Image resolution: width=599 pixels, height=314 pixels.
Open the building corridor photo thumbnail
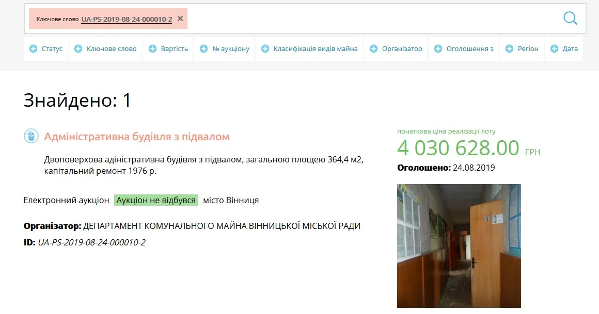coord(459,246)
